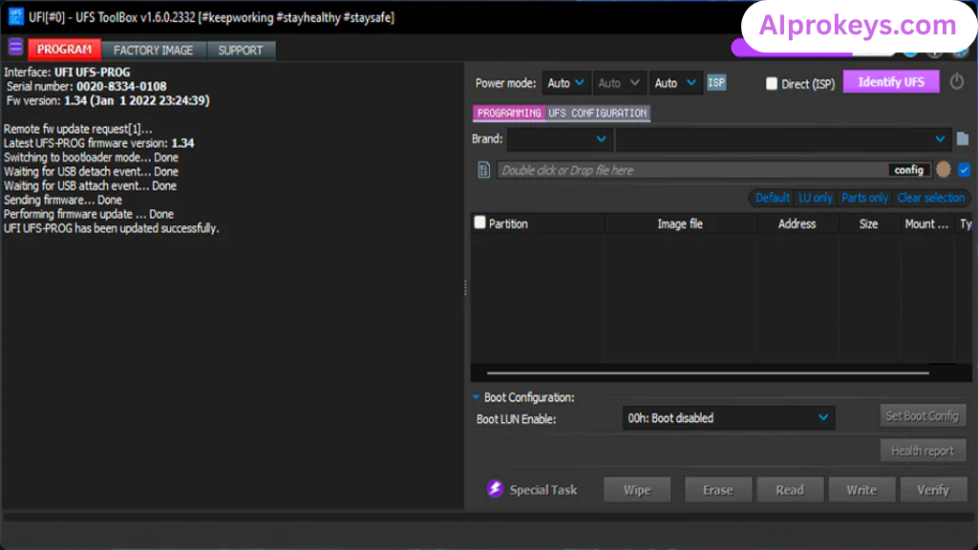Viewport: 978px width, 550px height.
Task: Click the log line 'Sending firmware… Done'
Action: coord(63,200)
